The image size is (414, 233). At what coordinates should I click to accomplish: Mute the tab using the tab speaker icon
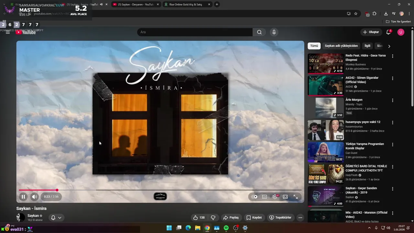pos(101,5)
